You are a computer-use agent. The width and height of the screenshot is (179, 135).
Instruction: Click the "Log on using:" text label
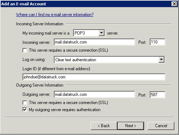coord(34,59)
